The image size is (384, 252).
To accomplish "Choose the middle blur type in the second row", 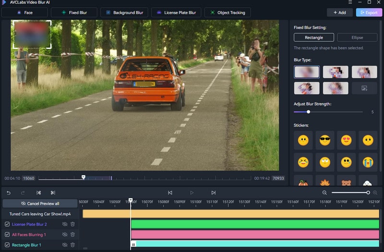I will click(x=336, y=88).
